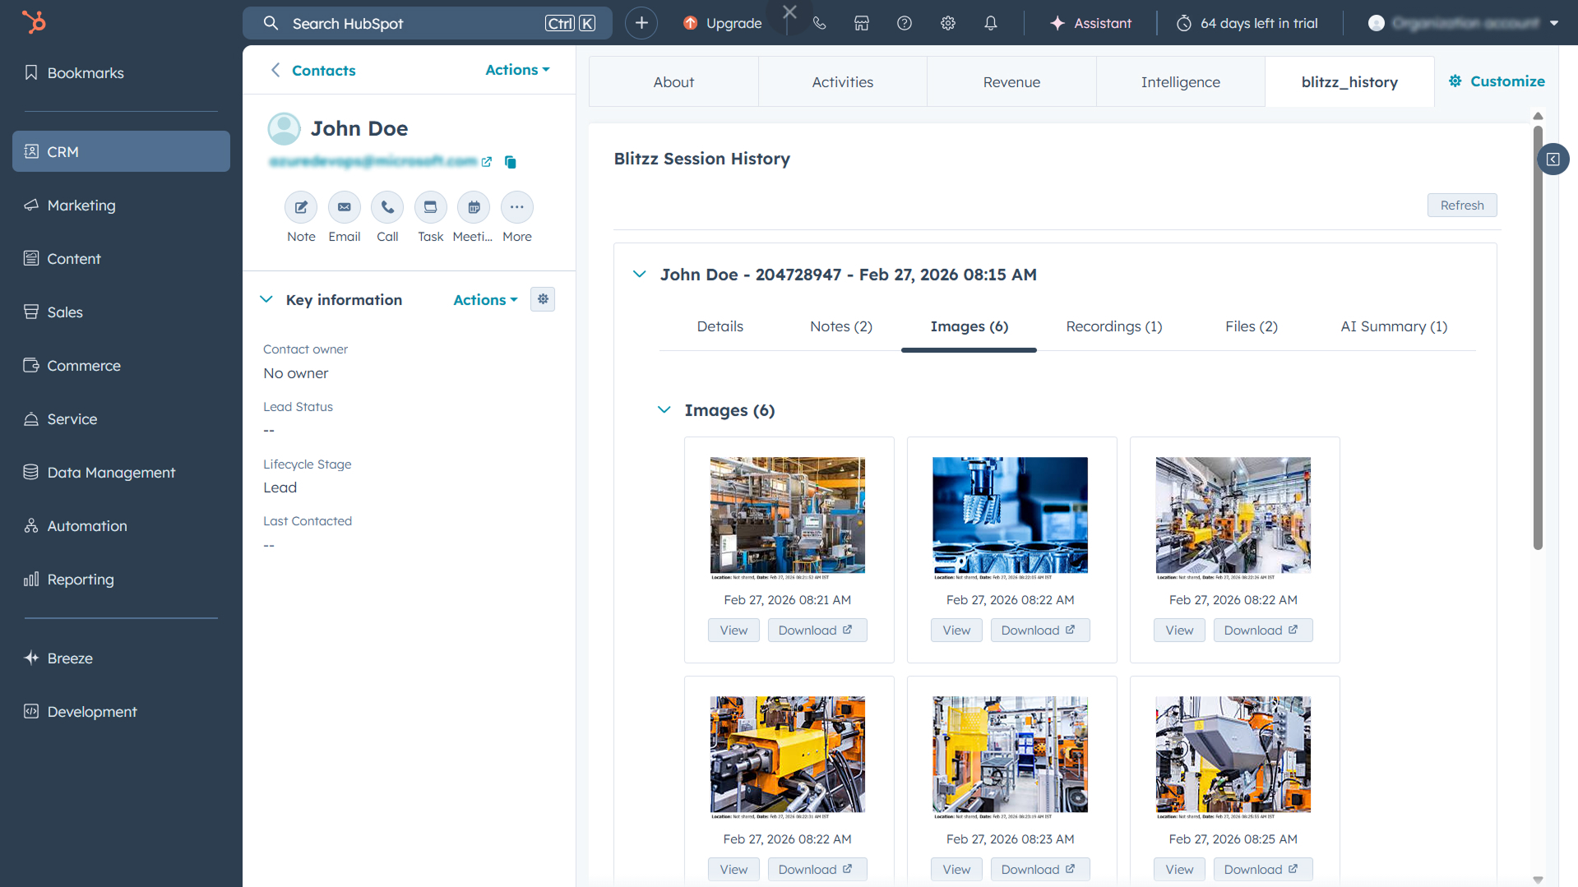Select the blitzz_history tab
The width and height of the screenshot is (1578, 887).
tap(1349, 82)
